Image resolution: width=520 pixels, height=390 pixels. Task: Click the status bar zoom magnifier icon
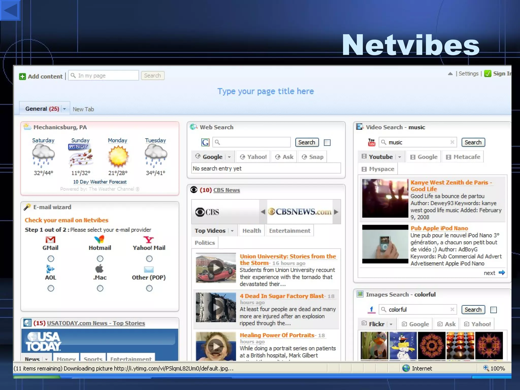tap(486, 368)
